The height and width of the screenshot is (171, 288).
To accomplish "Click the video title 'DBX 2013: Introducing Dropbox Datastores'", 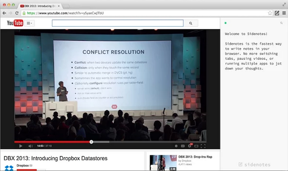I will (x=55, y=158).
